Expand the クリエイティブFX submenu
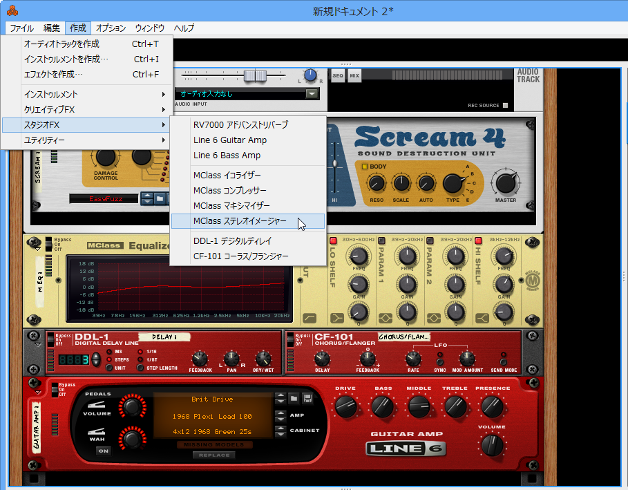Screen dimensions: 628x490 tap(87, 110)
